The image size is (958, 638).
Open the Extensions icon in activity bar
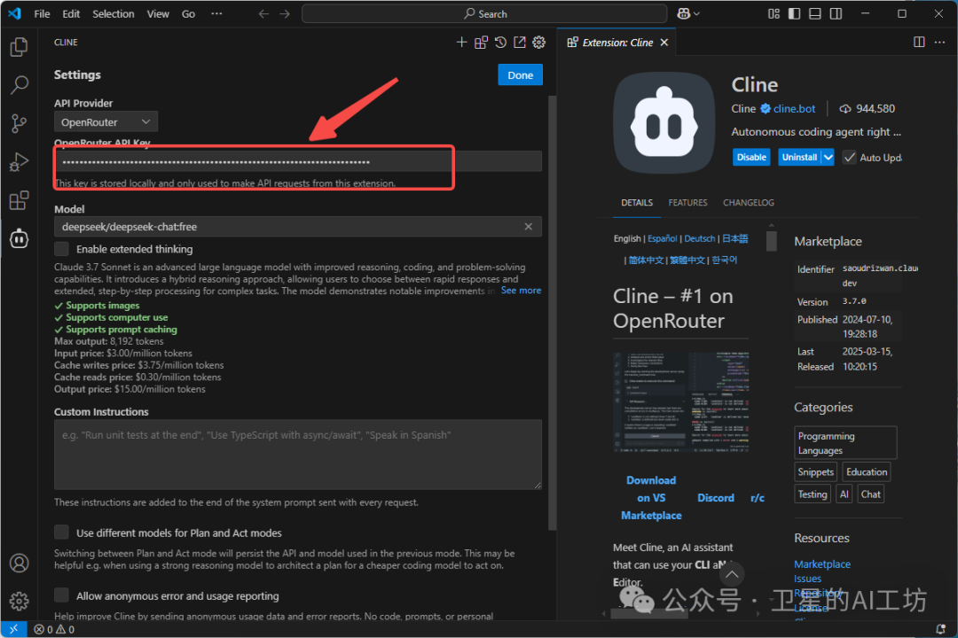tap(19, 199)
